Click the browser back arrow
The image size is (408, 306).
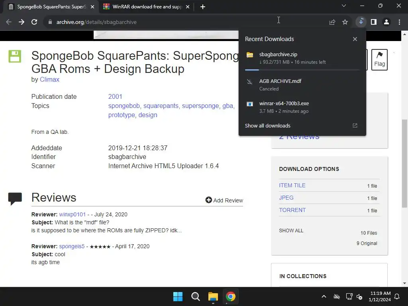click(x=9, y=22)
